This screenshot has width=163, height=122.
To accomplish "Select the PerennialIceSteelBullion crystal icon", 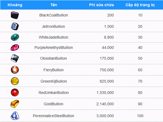I will 15,116.
